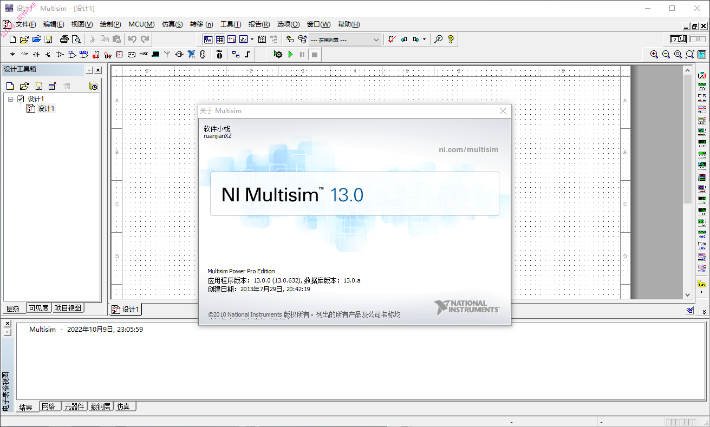Screen dimensions: 710x427
Task: Open the In-Use List combo box
Action: (345, 40)
